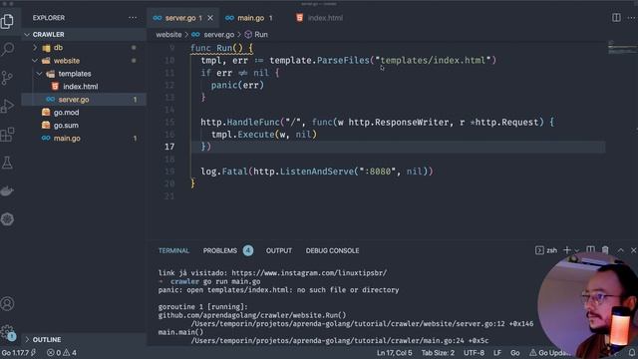
Task: Maximize the panel with up chevron
Action: click(x=620, y=250)
